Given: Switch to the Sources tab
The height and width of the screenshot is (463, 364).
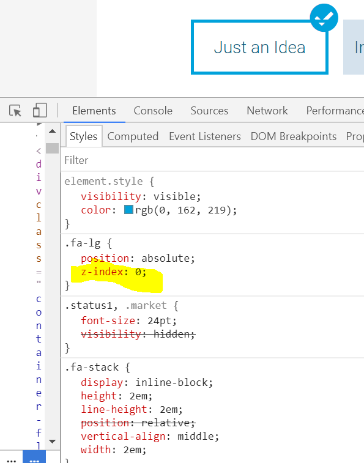Looking at the screenshot, I should click(209, 111).
